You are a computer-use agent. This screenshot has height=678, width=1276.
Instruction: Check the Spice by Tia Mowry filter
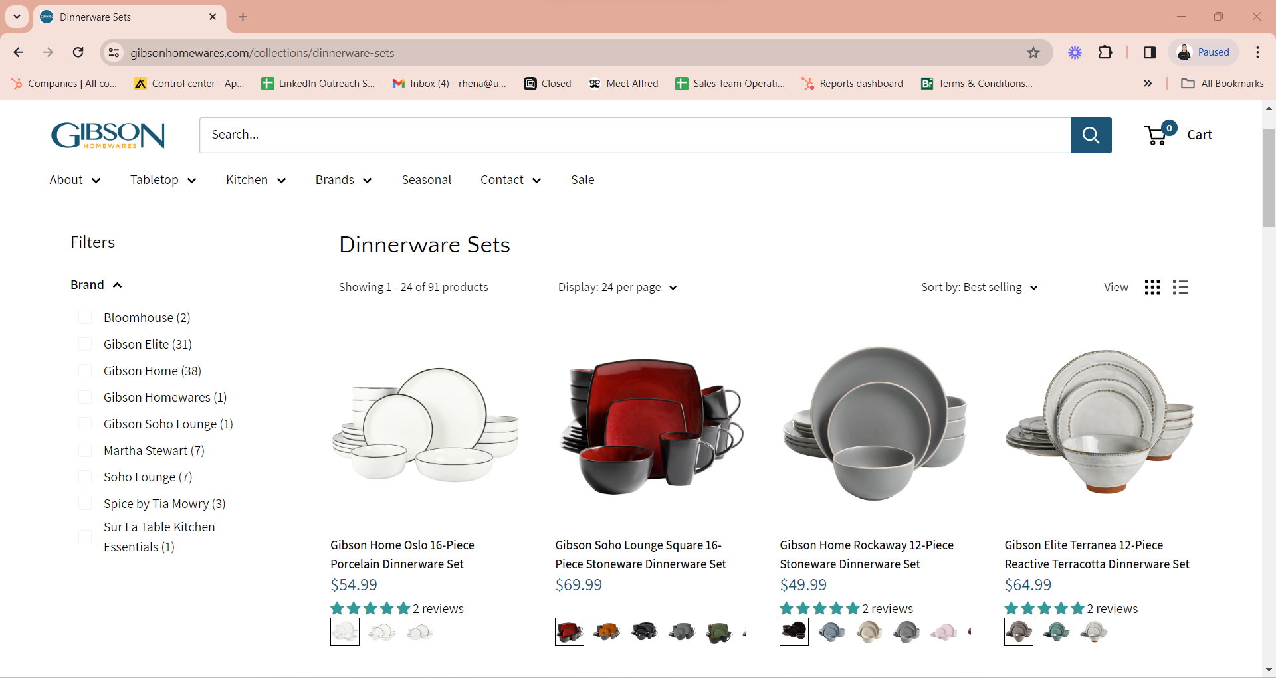click(85, 503)
